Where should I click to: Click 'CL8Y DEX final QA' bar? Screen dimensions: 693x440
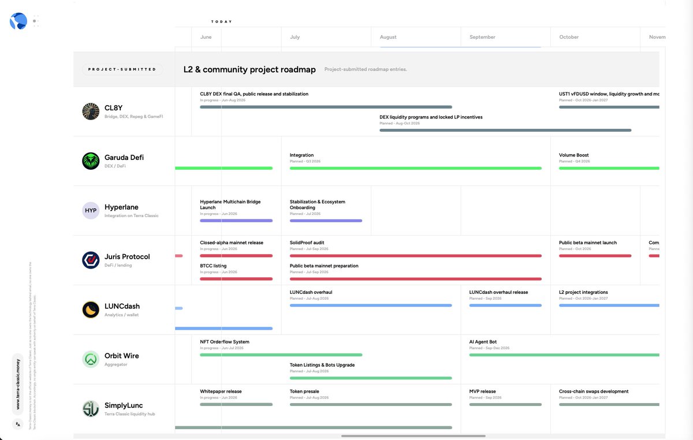click(x=326, y=107)
